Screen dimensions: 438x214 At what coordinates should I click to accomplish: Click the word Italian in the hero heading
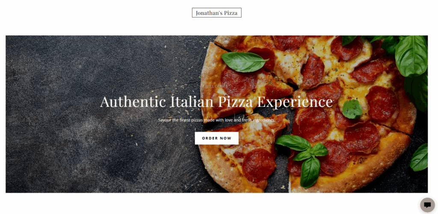192,102
